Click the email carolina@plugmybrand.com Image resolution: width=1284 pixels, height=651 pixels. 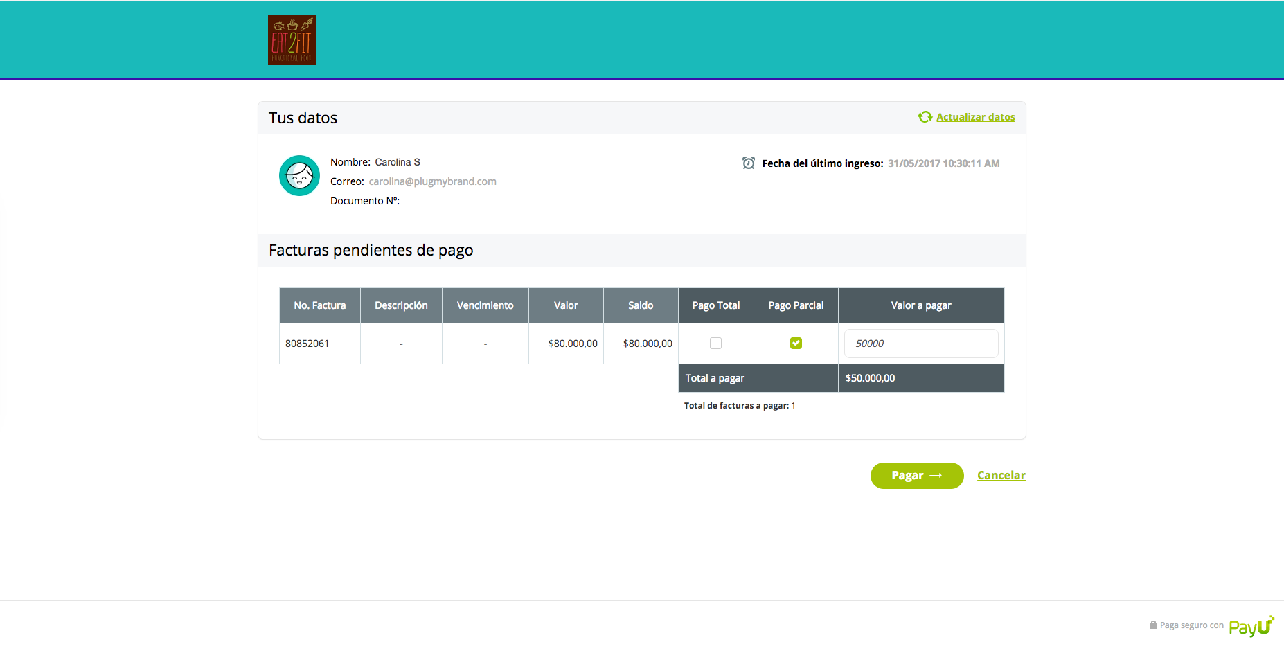coord(432,181)
